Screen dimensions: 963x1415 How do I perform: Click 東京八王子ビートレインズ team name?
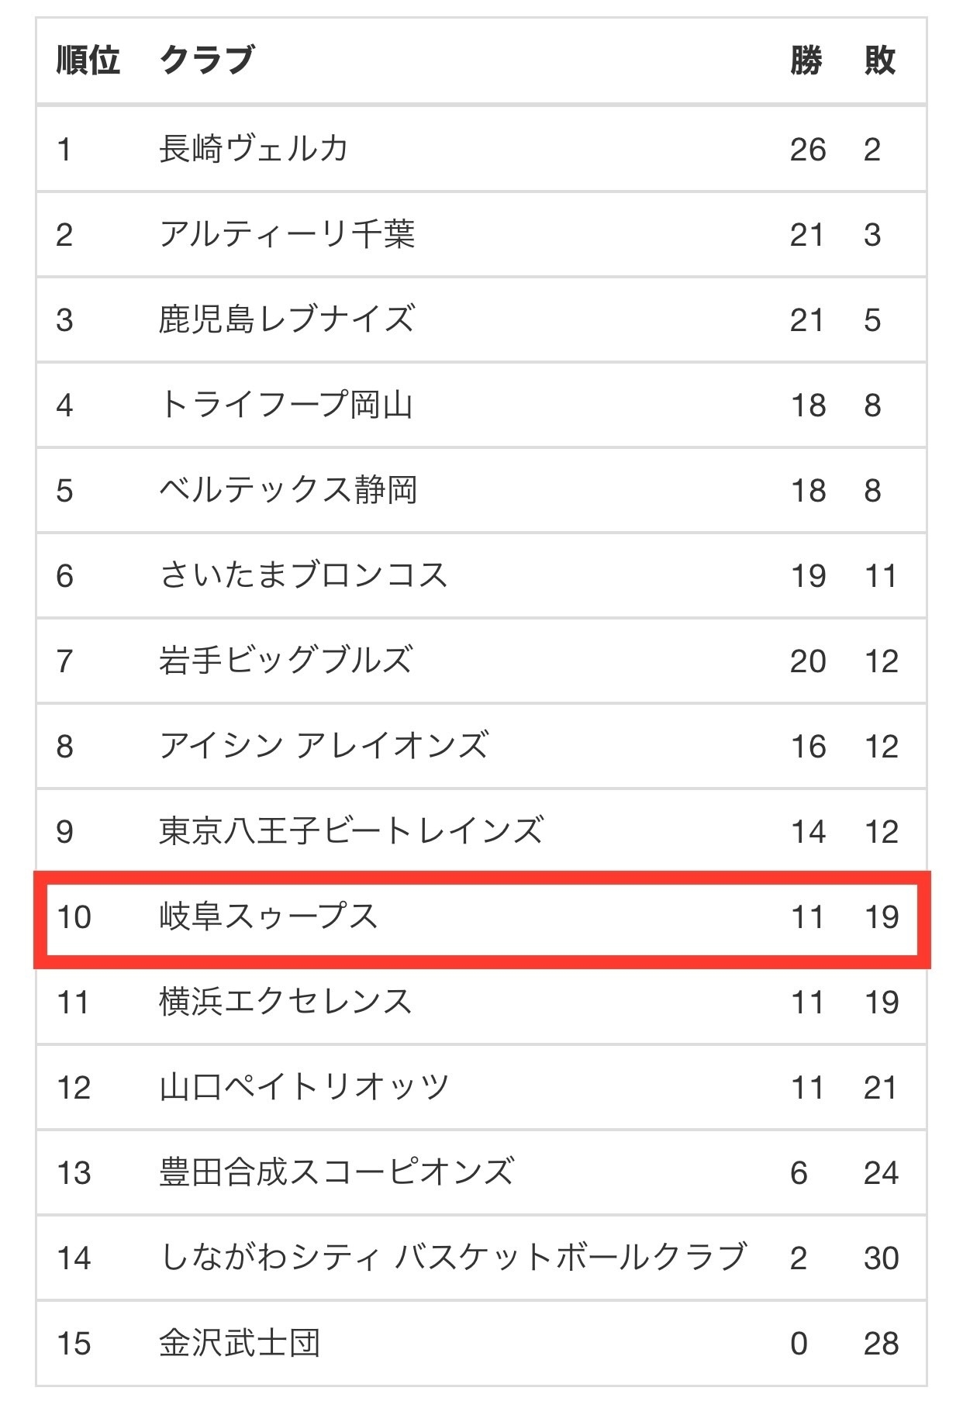(351, 831)
